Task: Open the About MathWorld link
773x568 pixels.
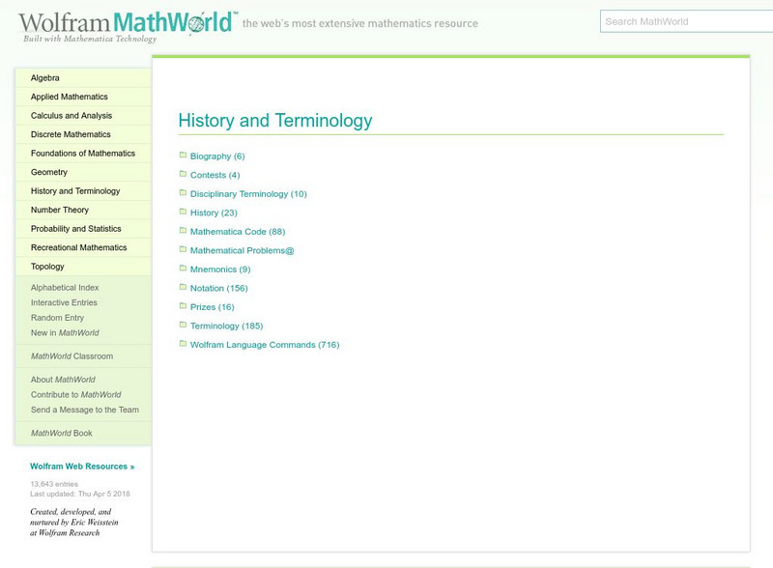Action: coord(63,380)
